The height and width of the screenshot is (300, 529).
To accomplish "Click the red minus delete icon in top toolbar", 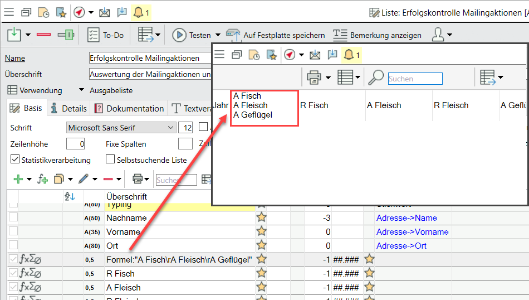I will tap(43, 35).
